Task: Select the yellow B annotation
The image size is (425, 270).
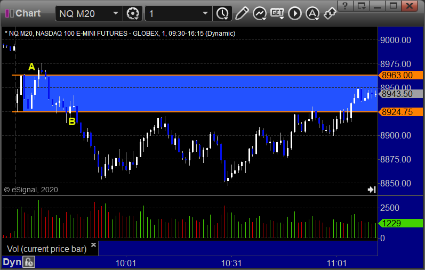Action: [x=72, y=121]
